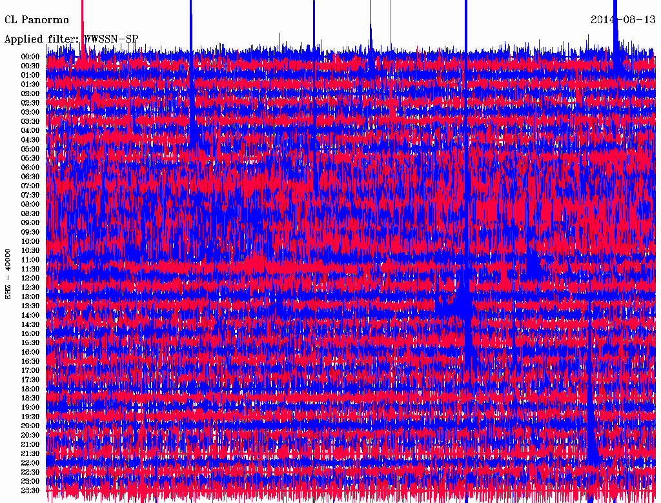Click the 03:30 time row label
661x503 pixels.
(30, 122)
